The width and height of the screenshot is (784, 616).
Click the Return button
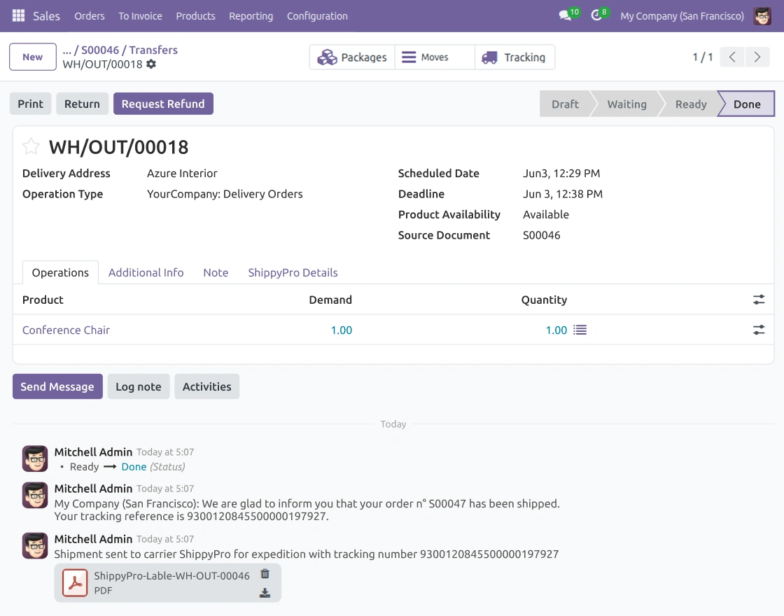point(82,104)
